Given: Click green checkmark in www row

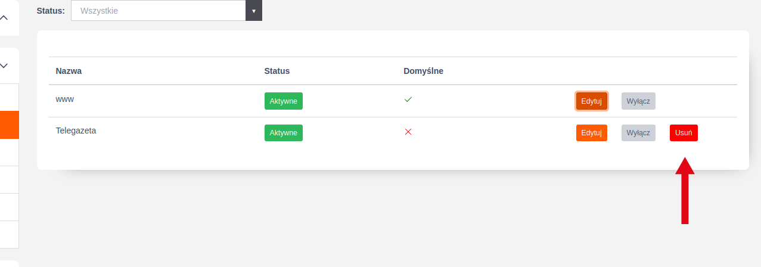Looking at the screenshot, I should coord(408,100).
